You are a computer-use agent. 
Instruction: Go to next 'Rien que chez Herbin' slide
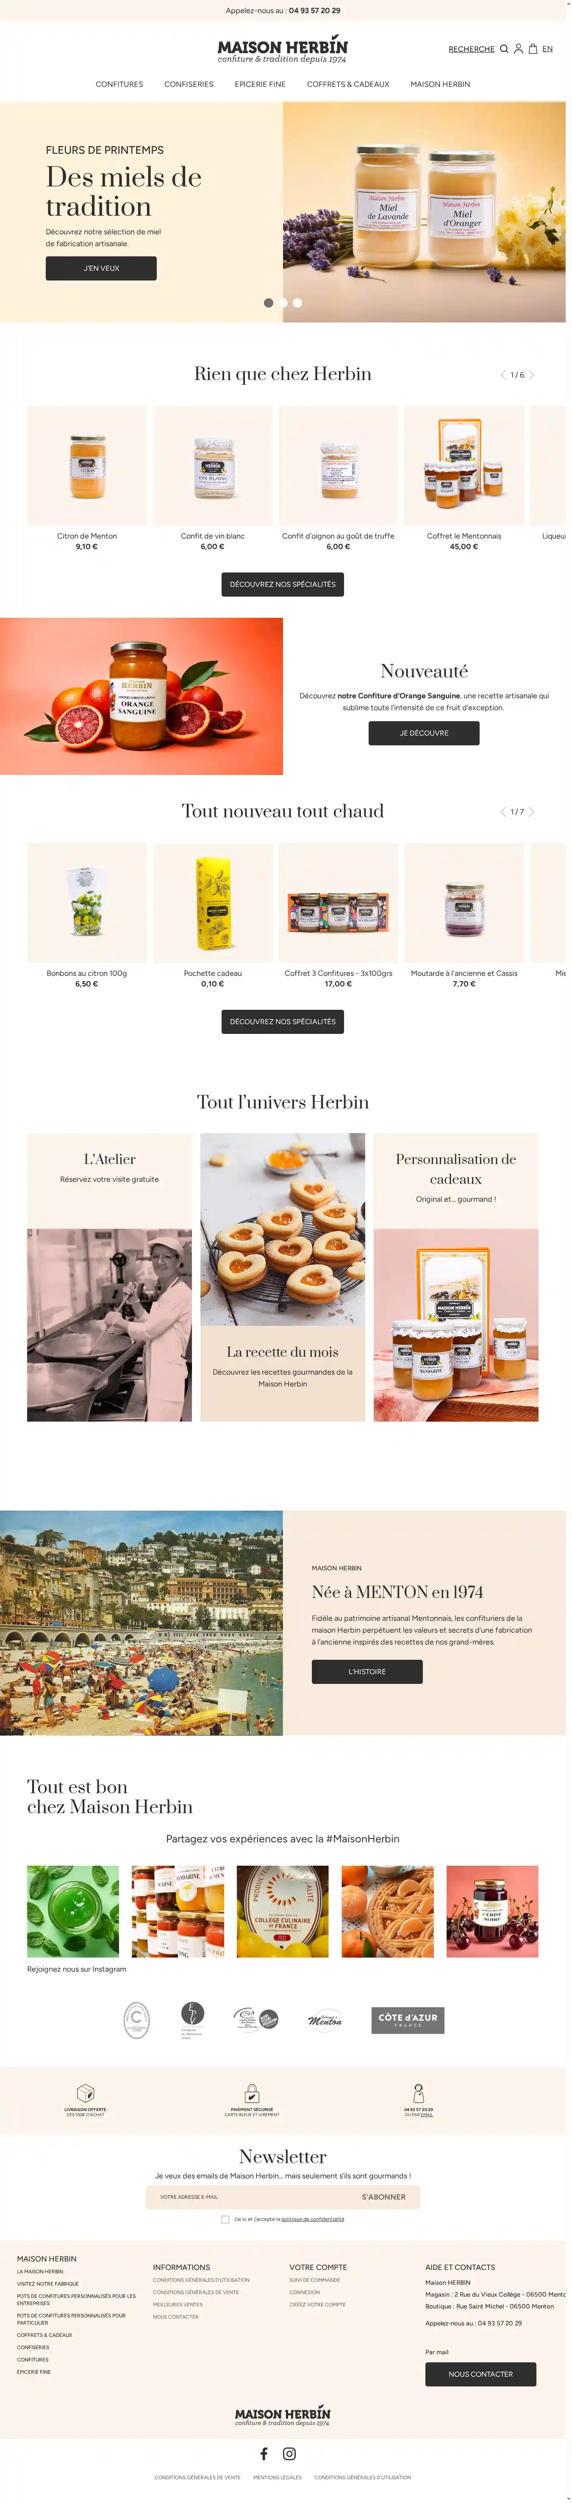point(531,375)
